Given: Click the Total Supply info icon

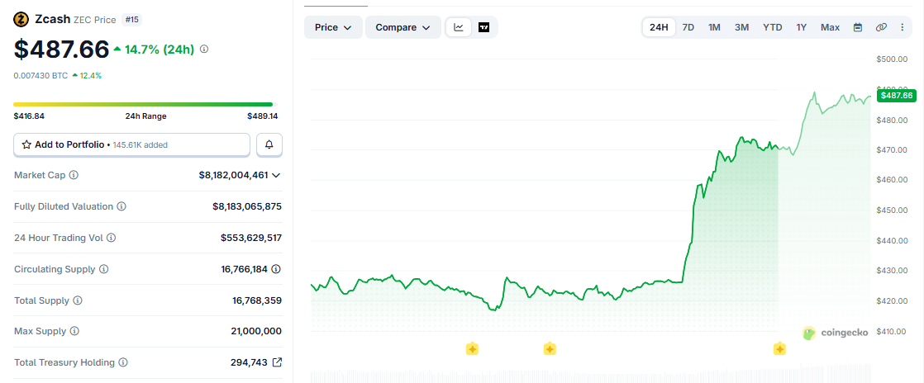Looking at the screenshot, I should point(77,300).
